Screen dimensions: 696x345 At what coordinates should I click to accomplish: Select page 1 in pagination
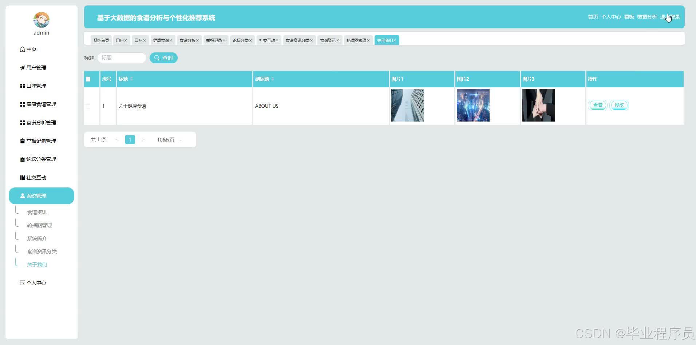pyautogui.click(x=130, y=140)
